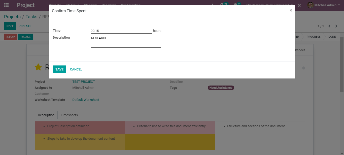
Task: Click the empty dark yellow table cell
Action: click(170, 142)
